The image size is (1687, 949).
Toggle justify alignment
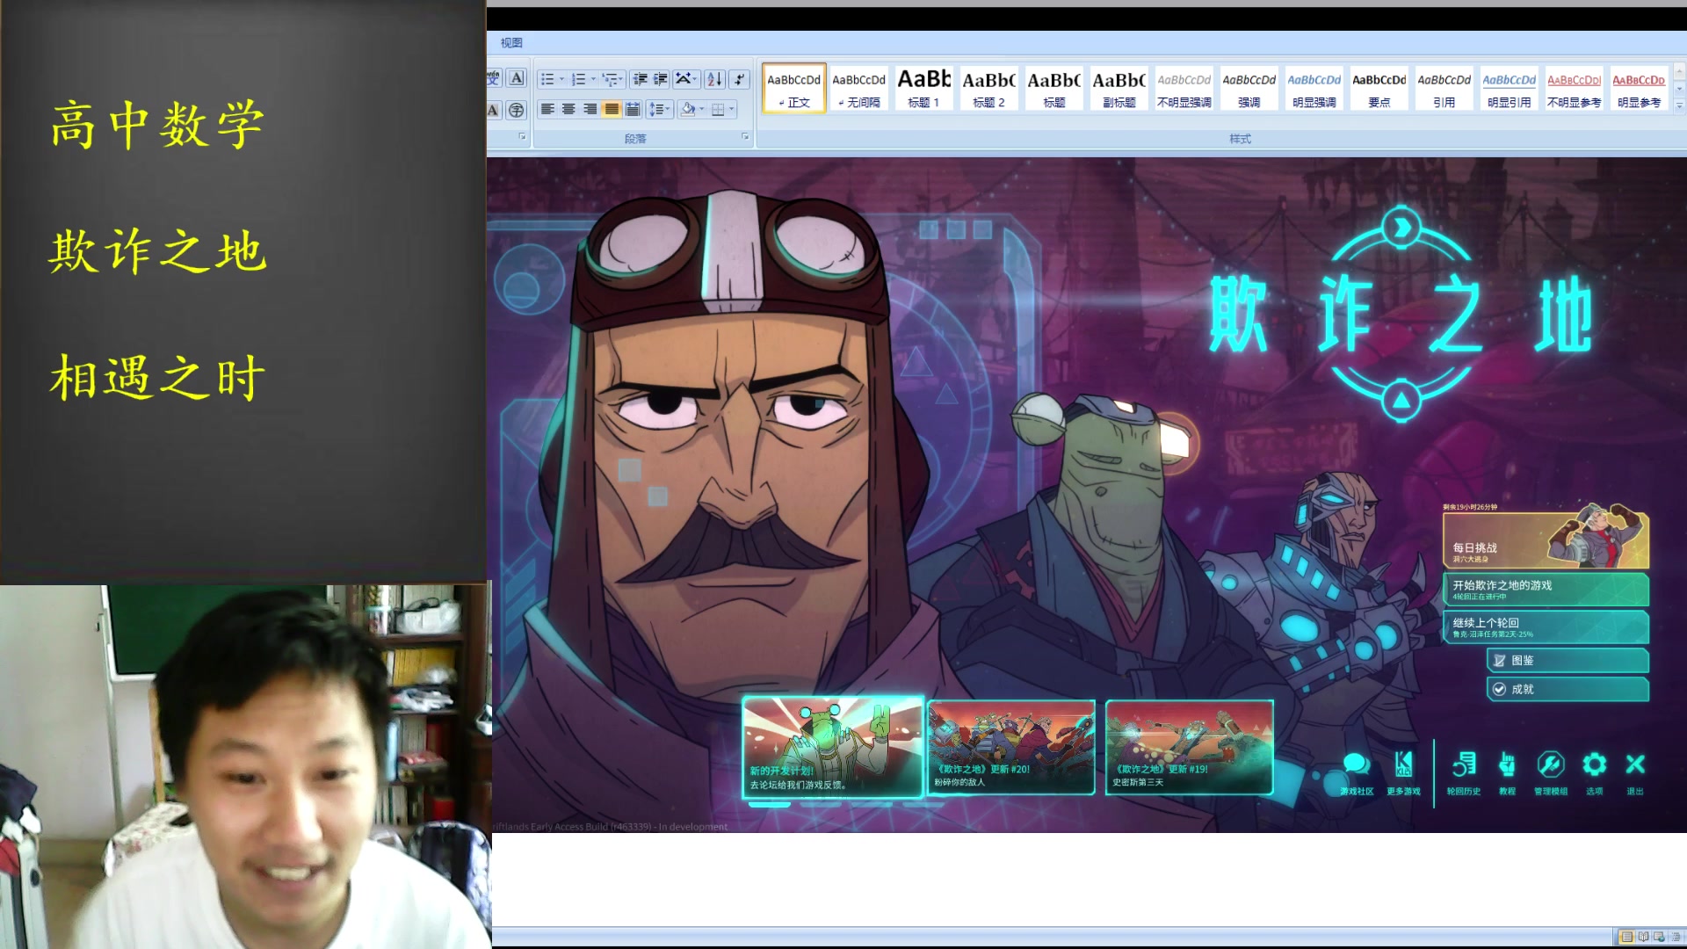611,109
